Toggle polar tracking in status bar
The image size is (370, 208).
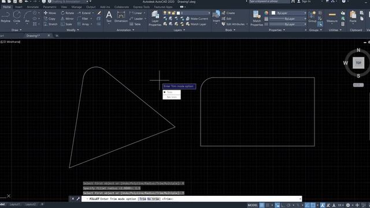point(288,205)
